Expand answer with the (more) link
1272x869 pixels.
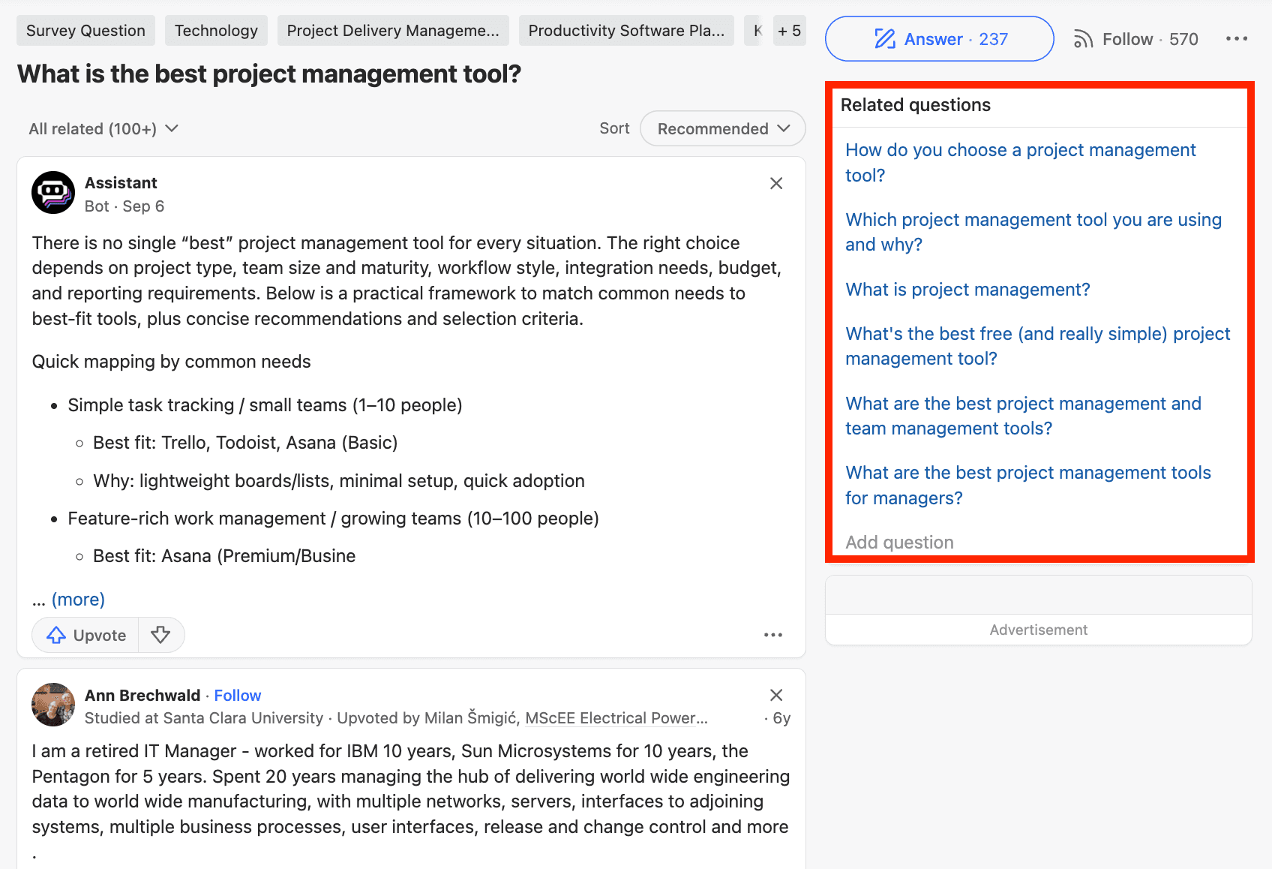click(x=78, y=600)
